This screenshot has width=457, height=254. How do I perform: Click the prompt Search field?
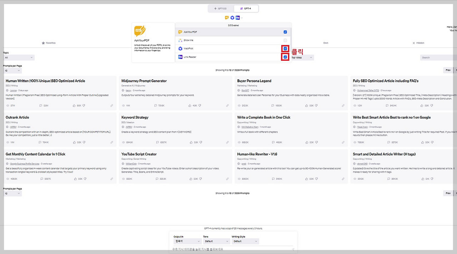tap(438, 58)
